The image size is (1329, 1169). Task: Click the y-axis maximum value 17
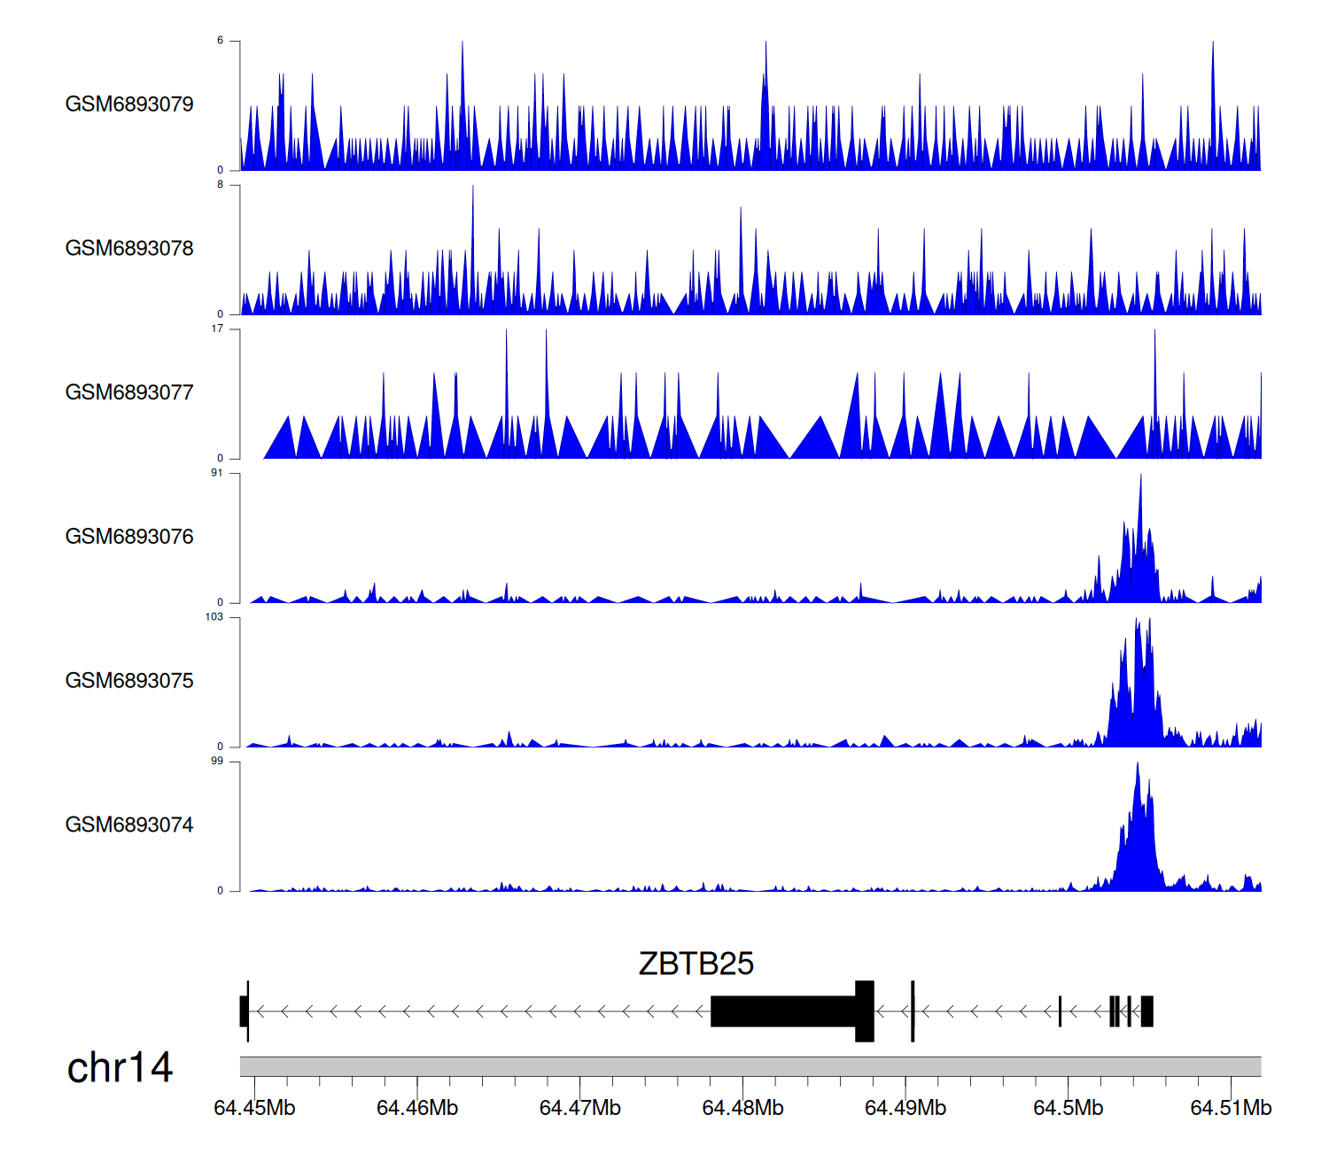click(x=217, y=329)
